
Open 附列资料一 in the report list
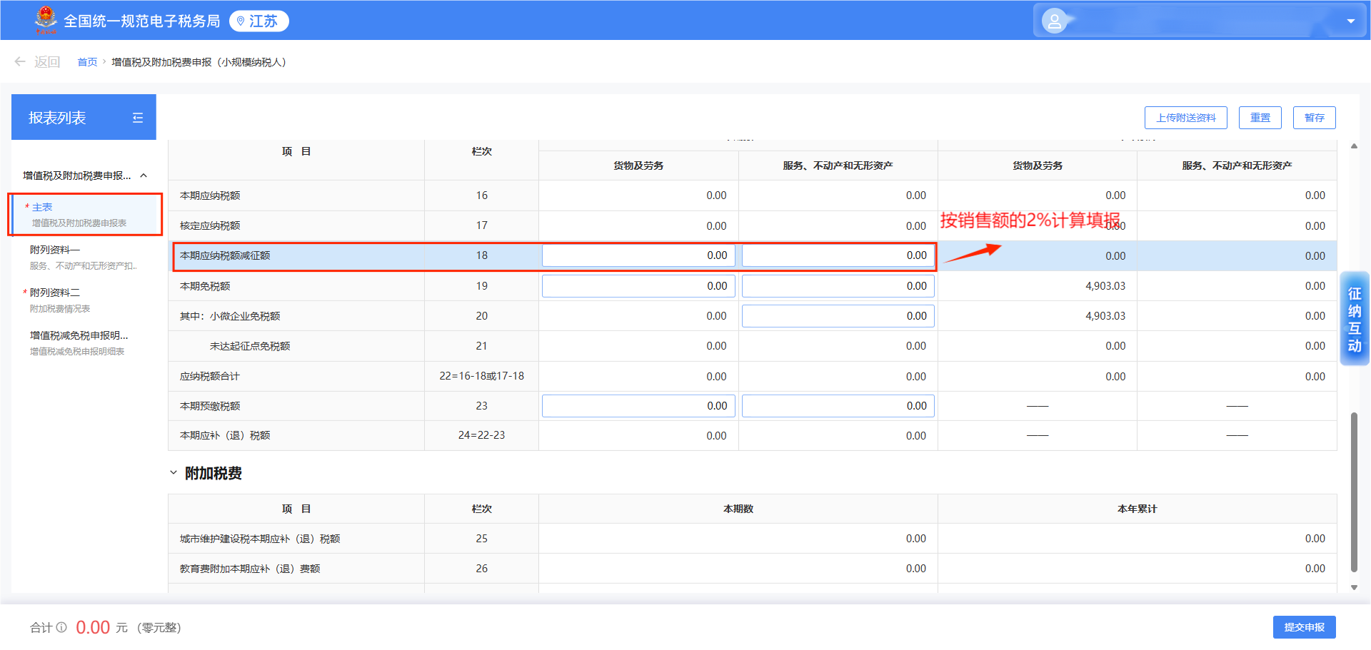click(84, 257)
